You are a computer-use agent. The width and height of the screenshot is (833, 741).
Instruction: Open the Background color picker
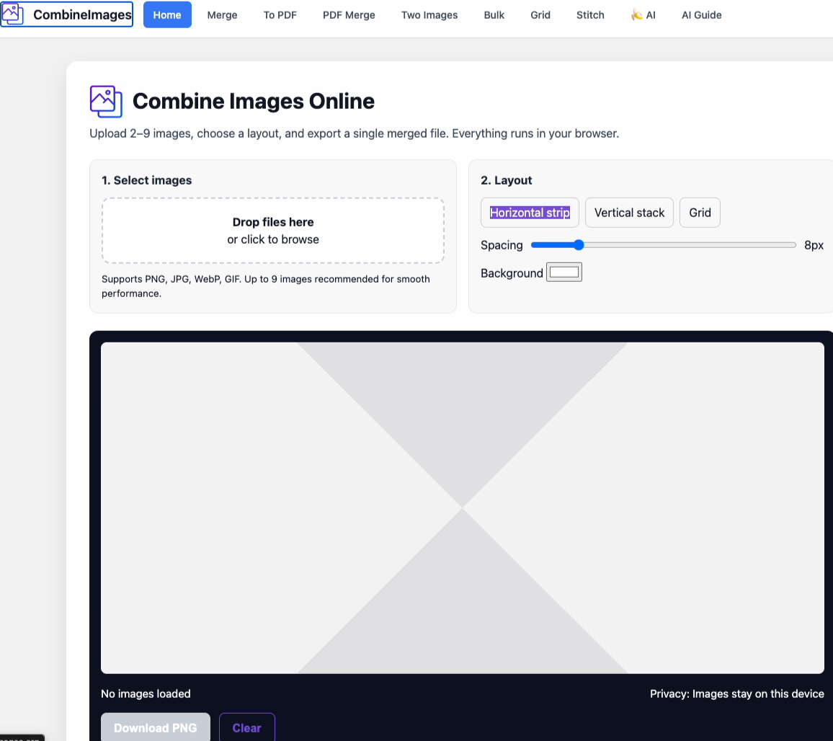click(564, 272)
